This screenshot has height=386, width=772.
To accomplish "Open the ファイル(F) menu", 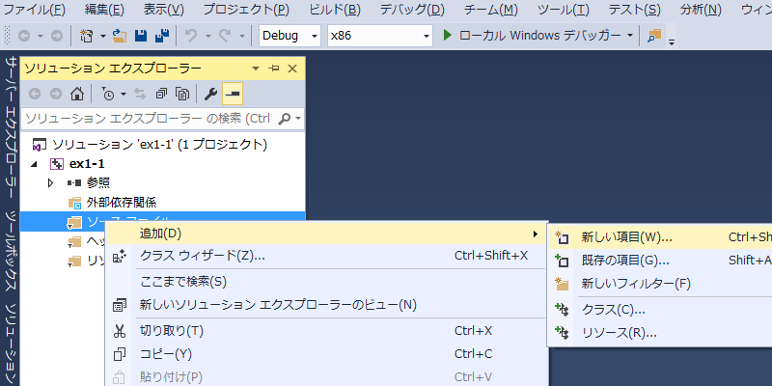I will point(34,10).
